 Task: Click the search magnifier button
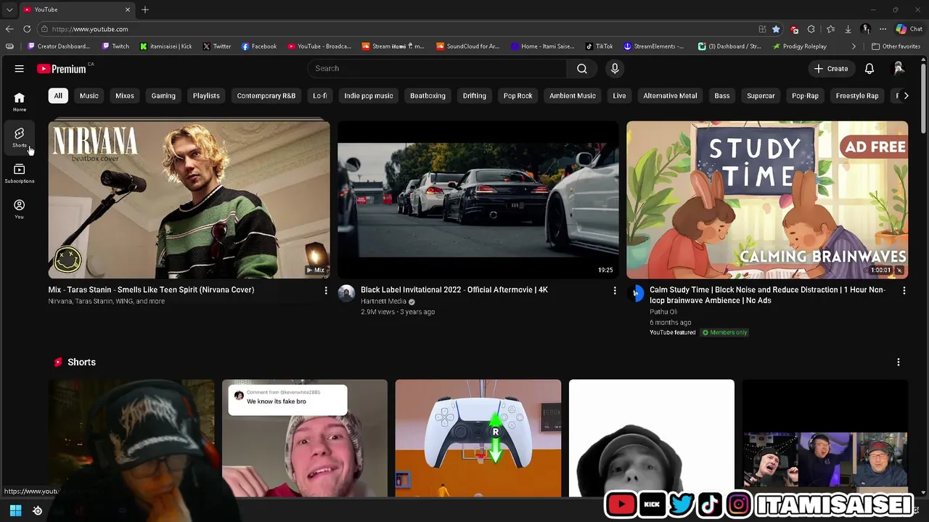pos(582,68)
